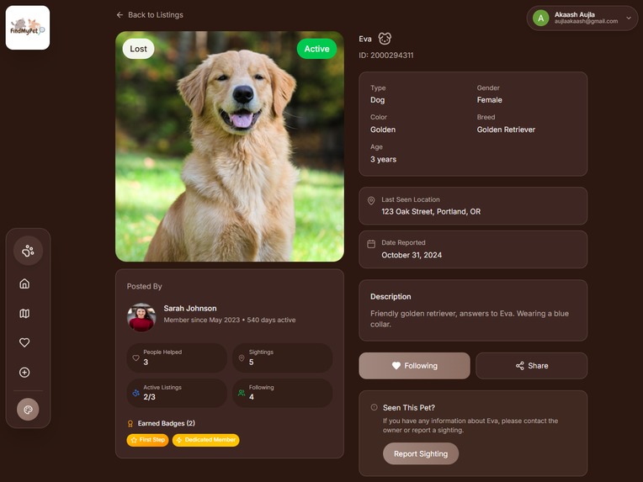Click the location pin icon at Last Seen
Viewport: 643px width, 482px height.
click(x=371, y=201)
